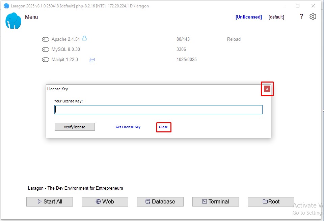Image resolution: width=324 pixels, height=221 pixels.
Task: Click the Close link in dialog
Action: pos(163,127)
